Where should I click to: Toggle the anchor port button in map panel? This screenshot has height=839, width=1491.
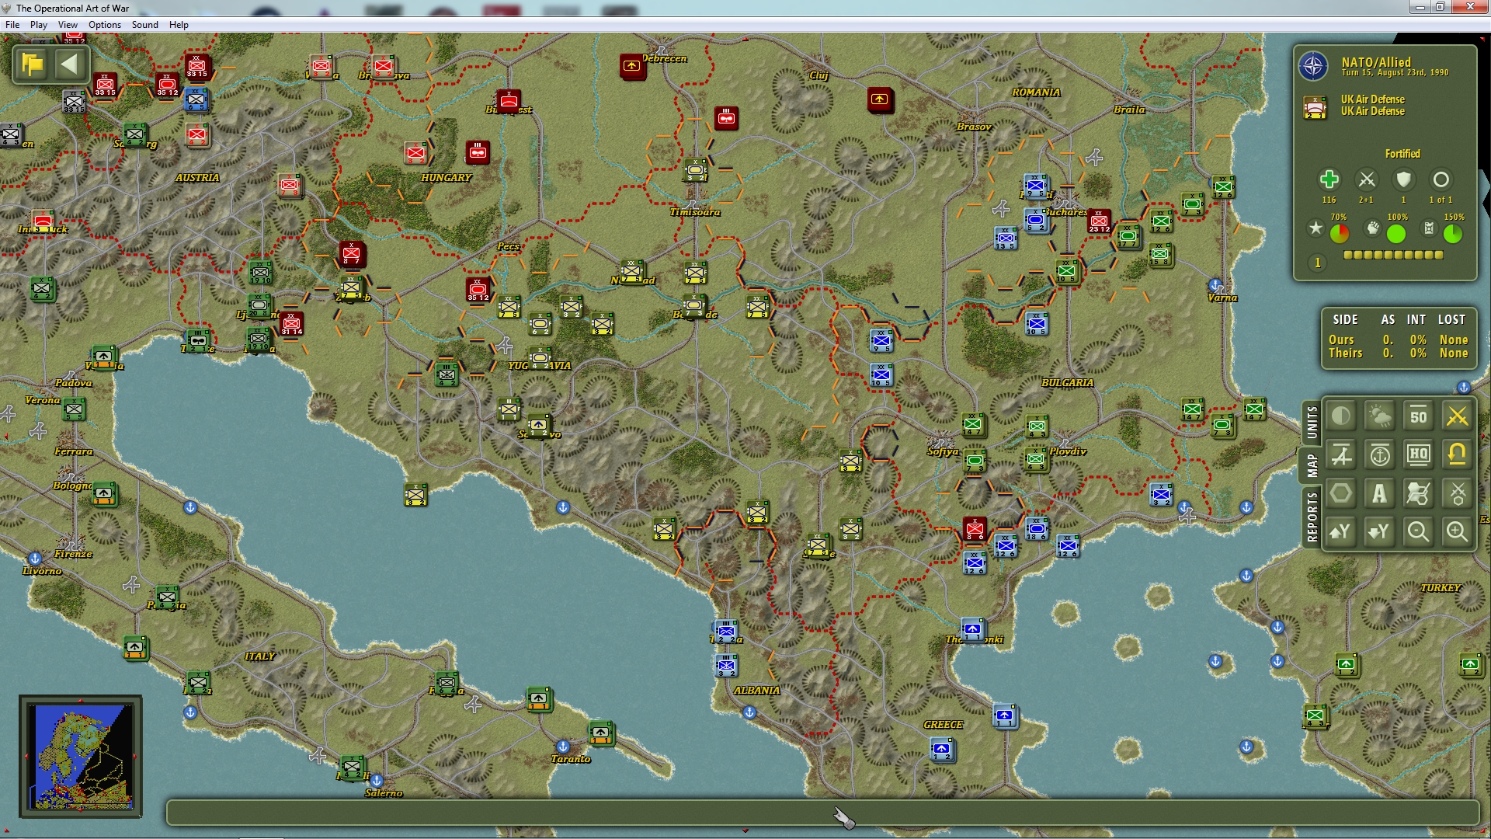pos(1380,455)
